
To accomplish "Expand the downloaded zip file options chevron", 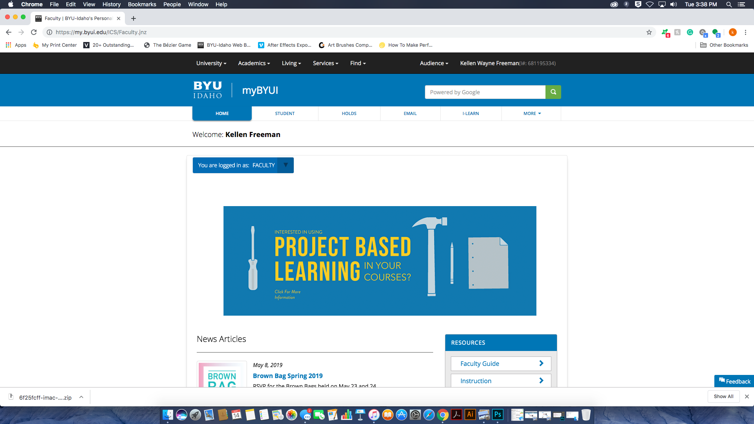I will (81, 397).
